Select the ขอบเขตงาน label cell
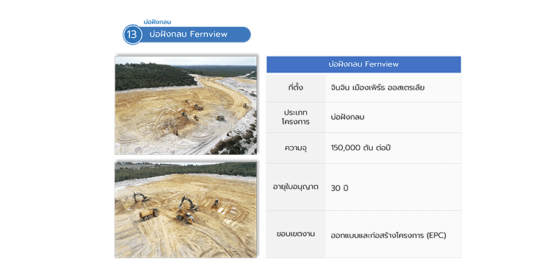Viewport: 549px width, 280px height. [x=296, y=234]
